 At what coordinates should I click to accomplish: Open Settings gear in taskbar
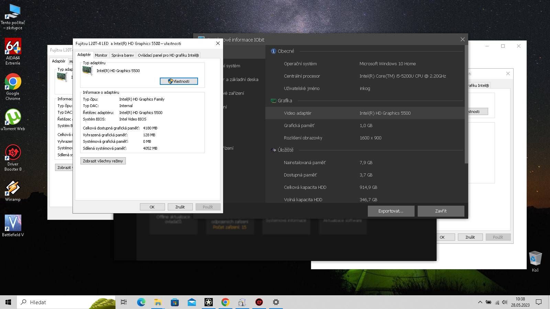point(276,302)
